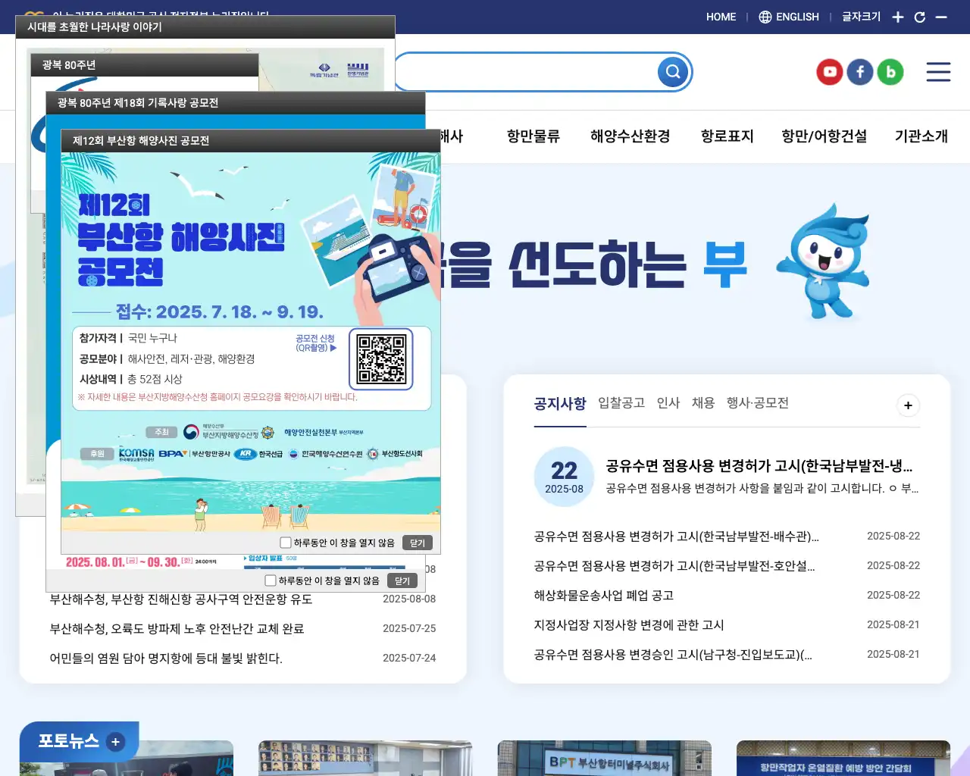The height and width of the screenshot is (776, 970).
Task: Open the hamburger full menu
Action: (x=938, y=72)
